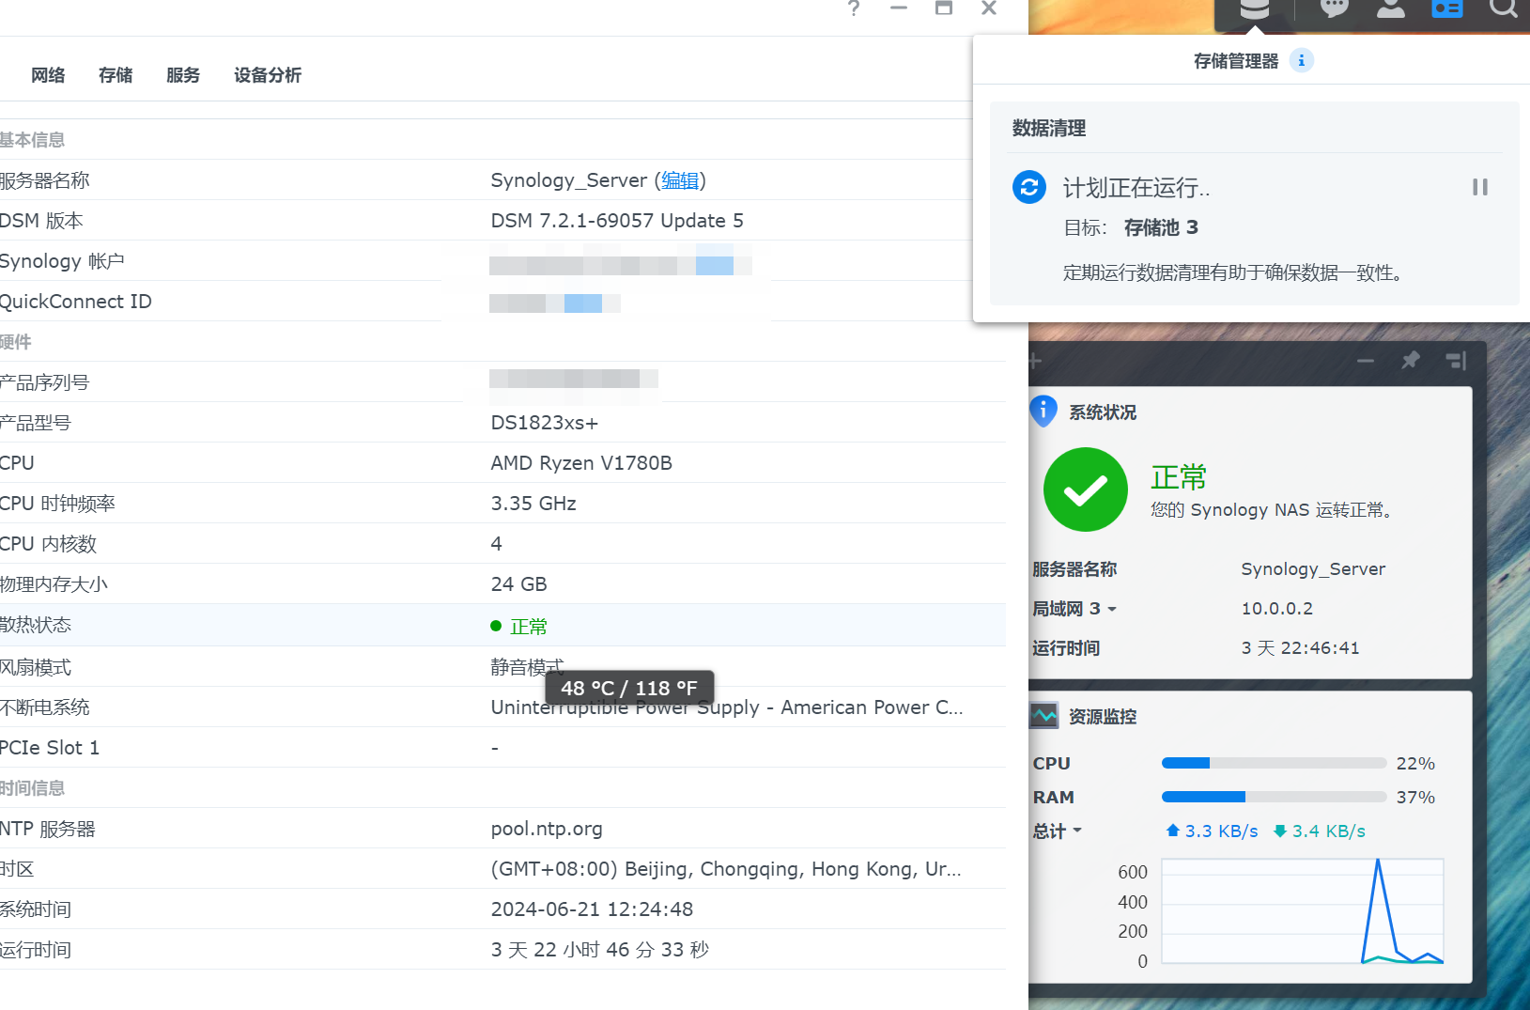Click the DSM 7.2.1-69057 Update 5 text
The image size is (1530, 1010).
coord(617,221)
